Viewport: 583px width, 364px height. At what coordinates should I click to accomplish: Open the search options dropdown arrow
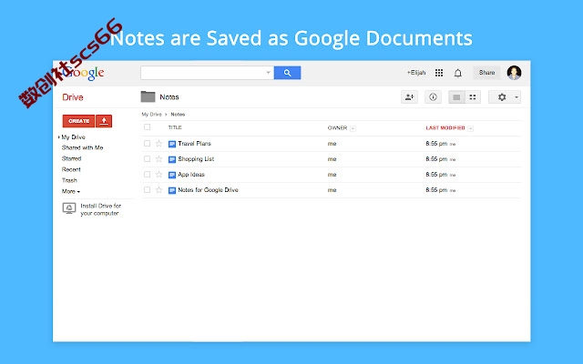(x=268, y=73)
